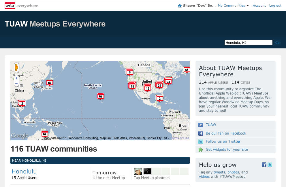Image resolution: width=286 pixels, height=187 pixels.
Task: Select the Hawaii meetup marker in Pacific
Action: tap(100, 96)
